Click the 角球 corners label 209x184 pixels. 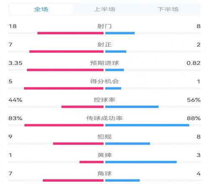104,174
